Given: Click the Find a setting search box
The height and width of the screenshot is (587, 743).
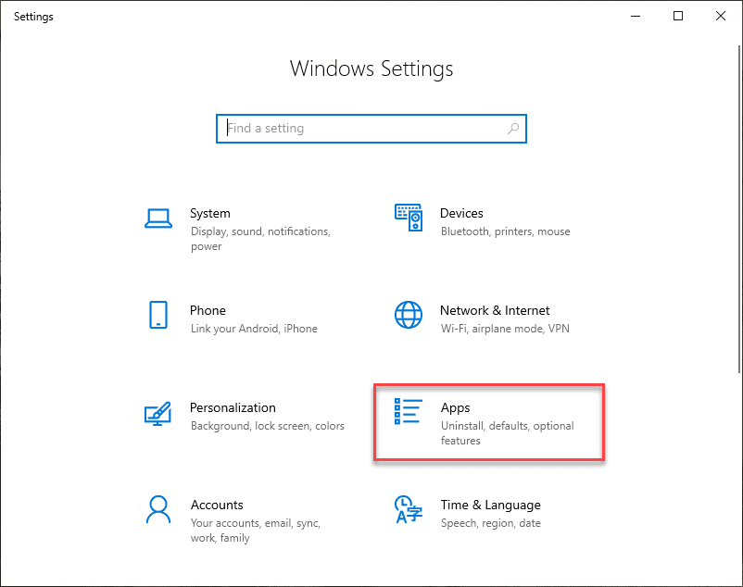Looking at the screenshot, I should click(371, 129).
